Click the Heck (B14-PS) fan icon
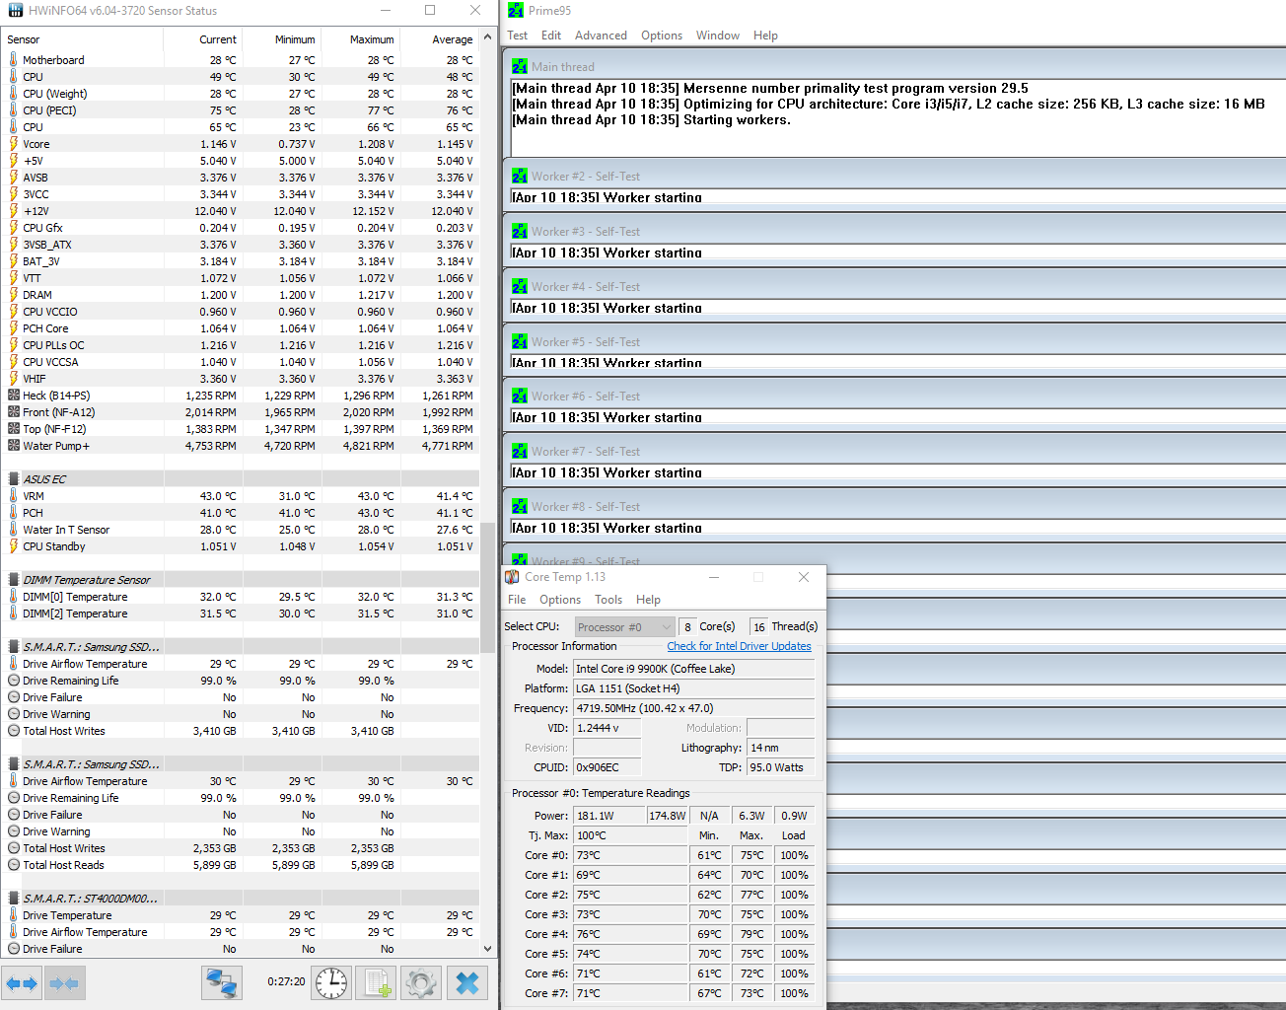The width and height of the screenshot is (1286, 1010). (x=14, y=396)
